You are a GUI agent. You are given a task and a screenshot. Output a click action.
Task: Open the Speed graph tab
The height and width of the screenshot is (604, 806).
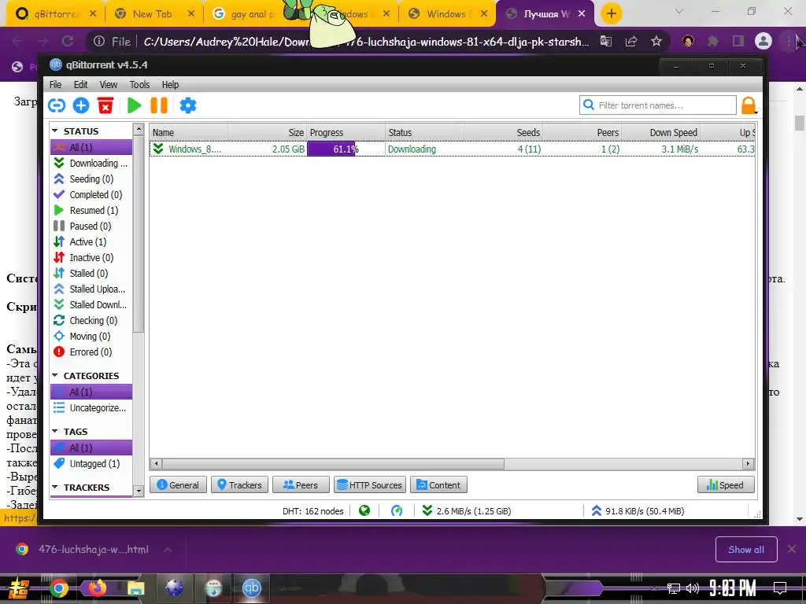726,484
